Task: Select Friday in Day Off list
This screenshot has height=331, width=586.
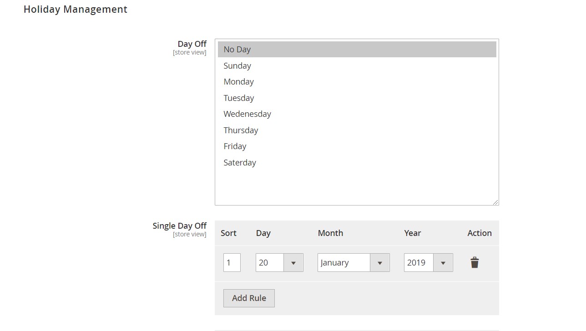Action: [357, 146]
